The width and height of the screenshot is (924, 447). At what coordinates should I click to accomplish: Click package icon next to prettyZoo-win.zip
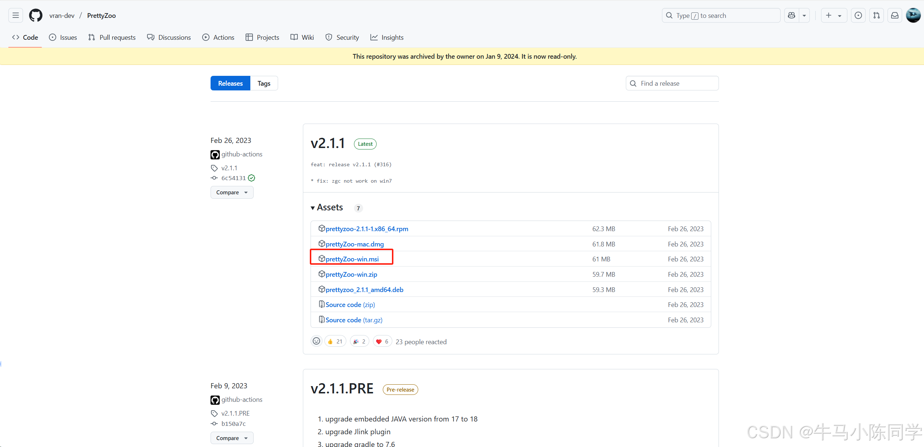[322, 274]
